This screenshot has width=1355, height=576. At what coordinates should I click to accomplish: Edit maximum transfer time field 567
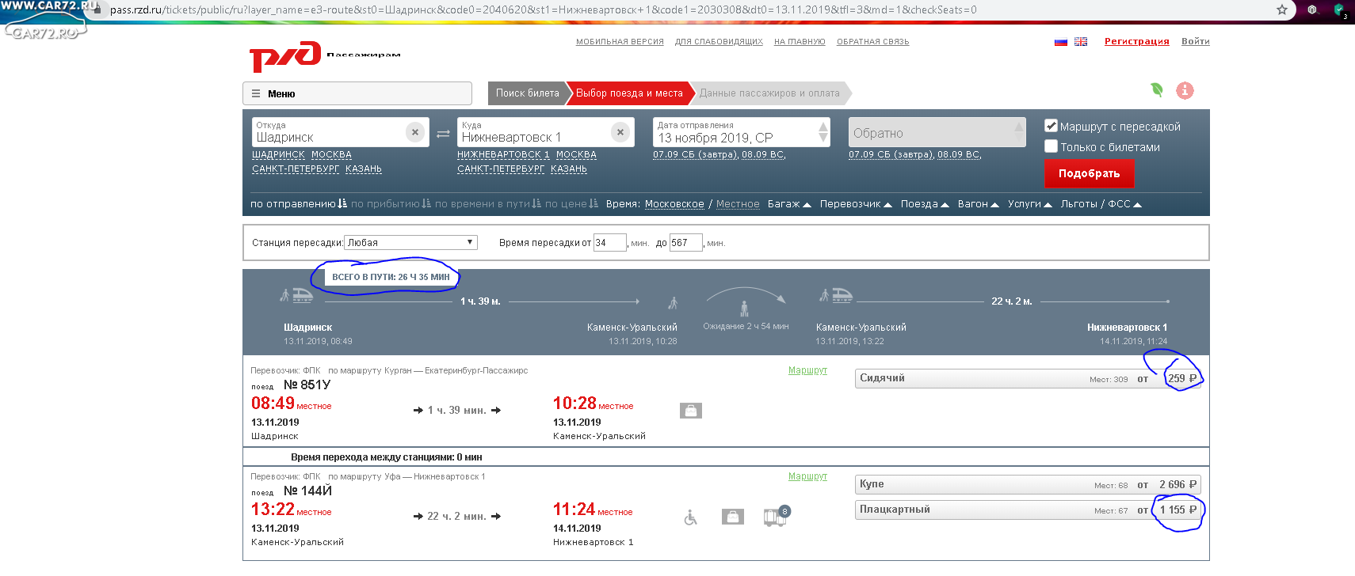686,242
